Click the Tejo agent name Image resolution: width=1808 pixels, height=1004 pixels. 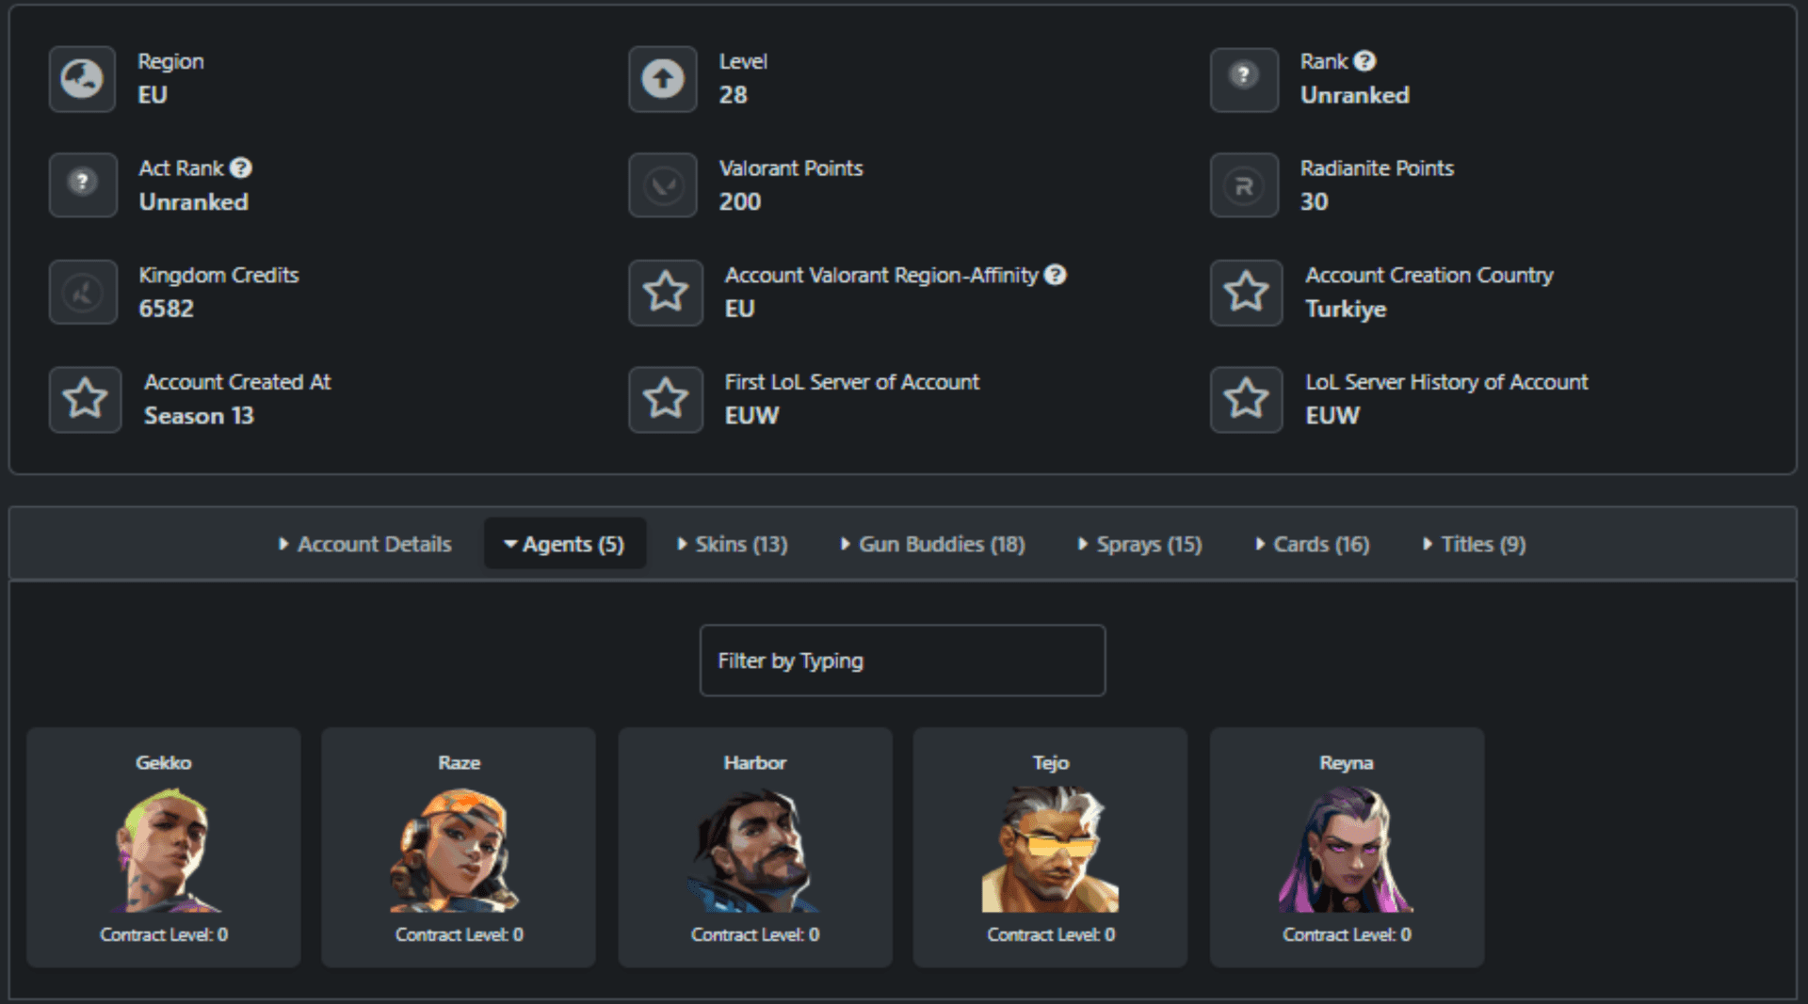(1051, 762)
